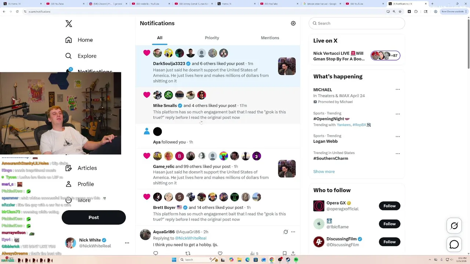The width and height of the screenshot is (470, 264).
Task: Follow Opera GX account
Action: click(390, 206)
